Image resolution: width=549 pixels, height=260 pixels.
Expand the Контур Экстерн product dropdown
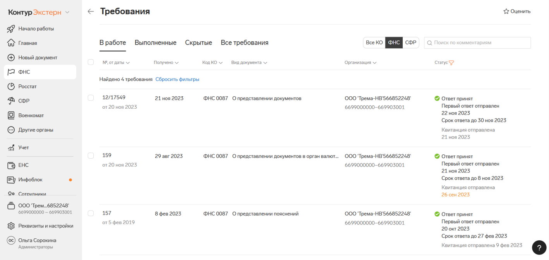point(67,12)
